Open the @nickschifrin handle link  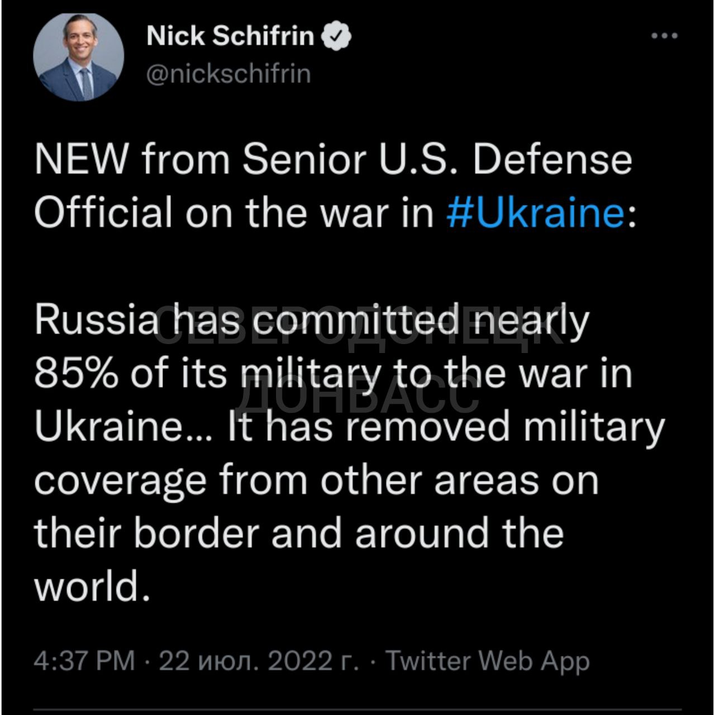click(x=228, y=74)
